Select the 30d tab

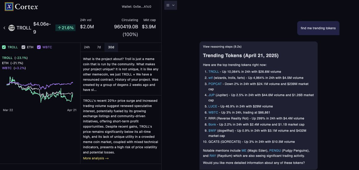click(111, 47)
